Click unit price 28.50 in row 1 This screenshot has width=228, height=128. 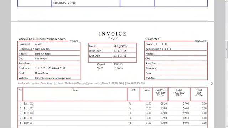pos(164,103)
